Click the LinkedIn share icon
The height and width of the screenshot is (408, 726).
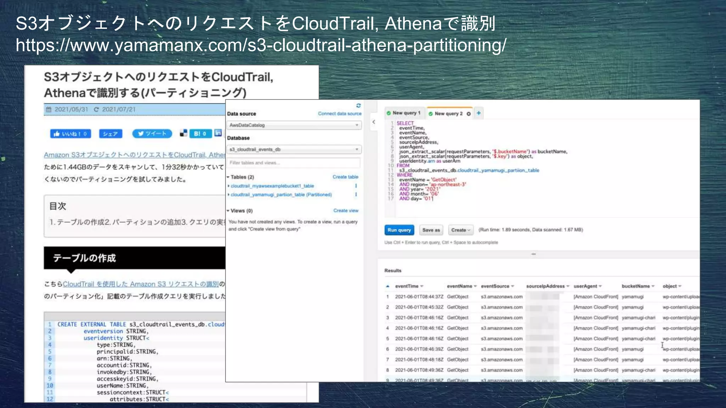218,133
